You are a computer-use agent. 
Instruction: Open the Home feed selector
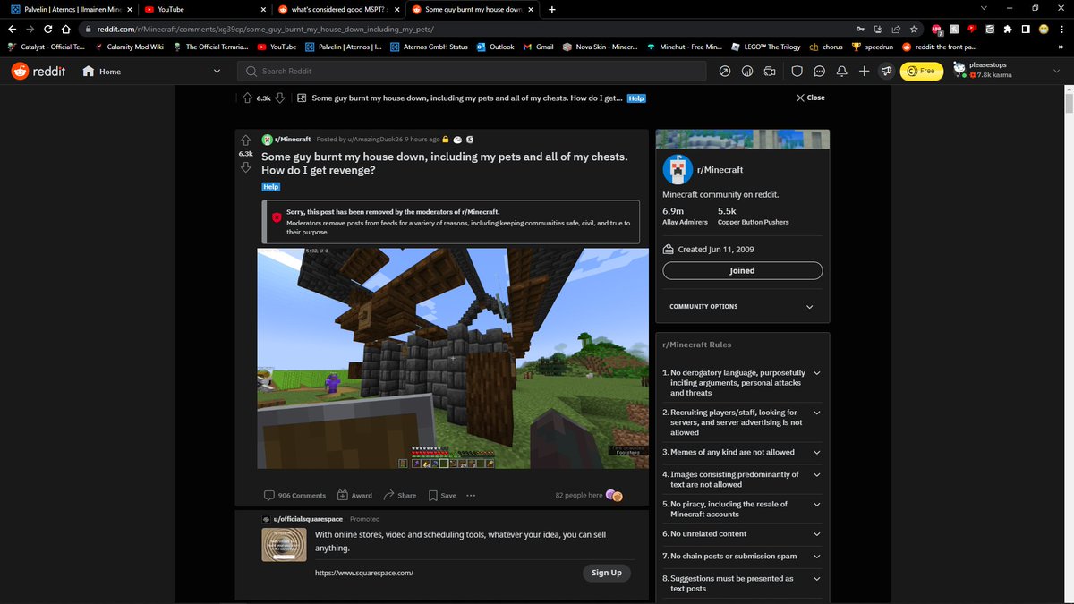tap(101, 71)
